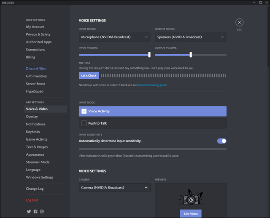270x218 pixels.
Task: Go to Appearance settings
Action: coord(35,154)
